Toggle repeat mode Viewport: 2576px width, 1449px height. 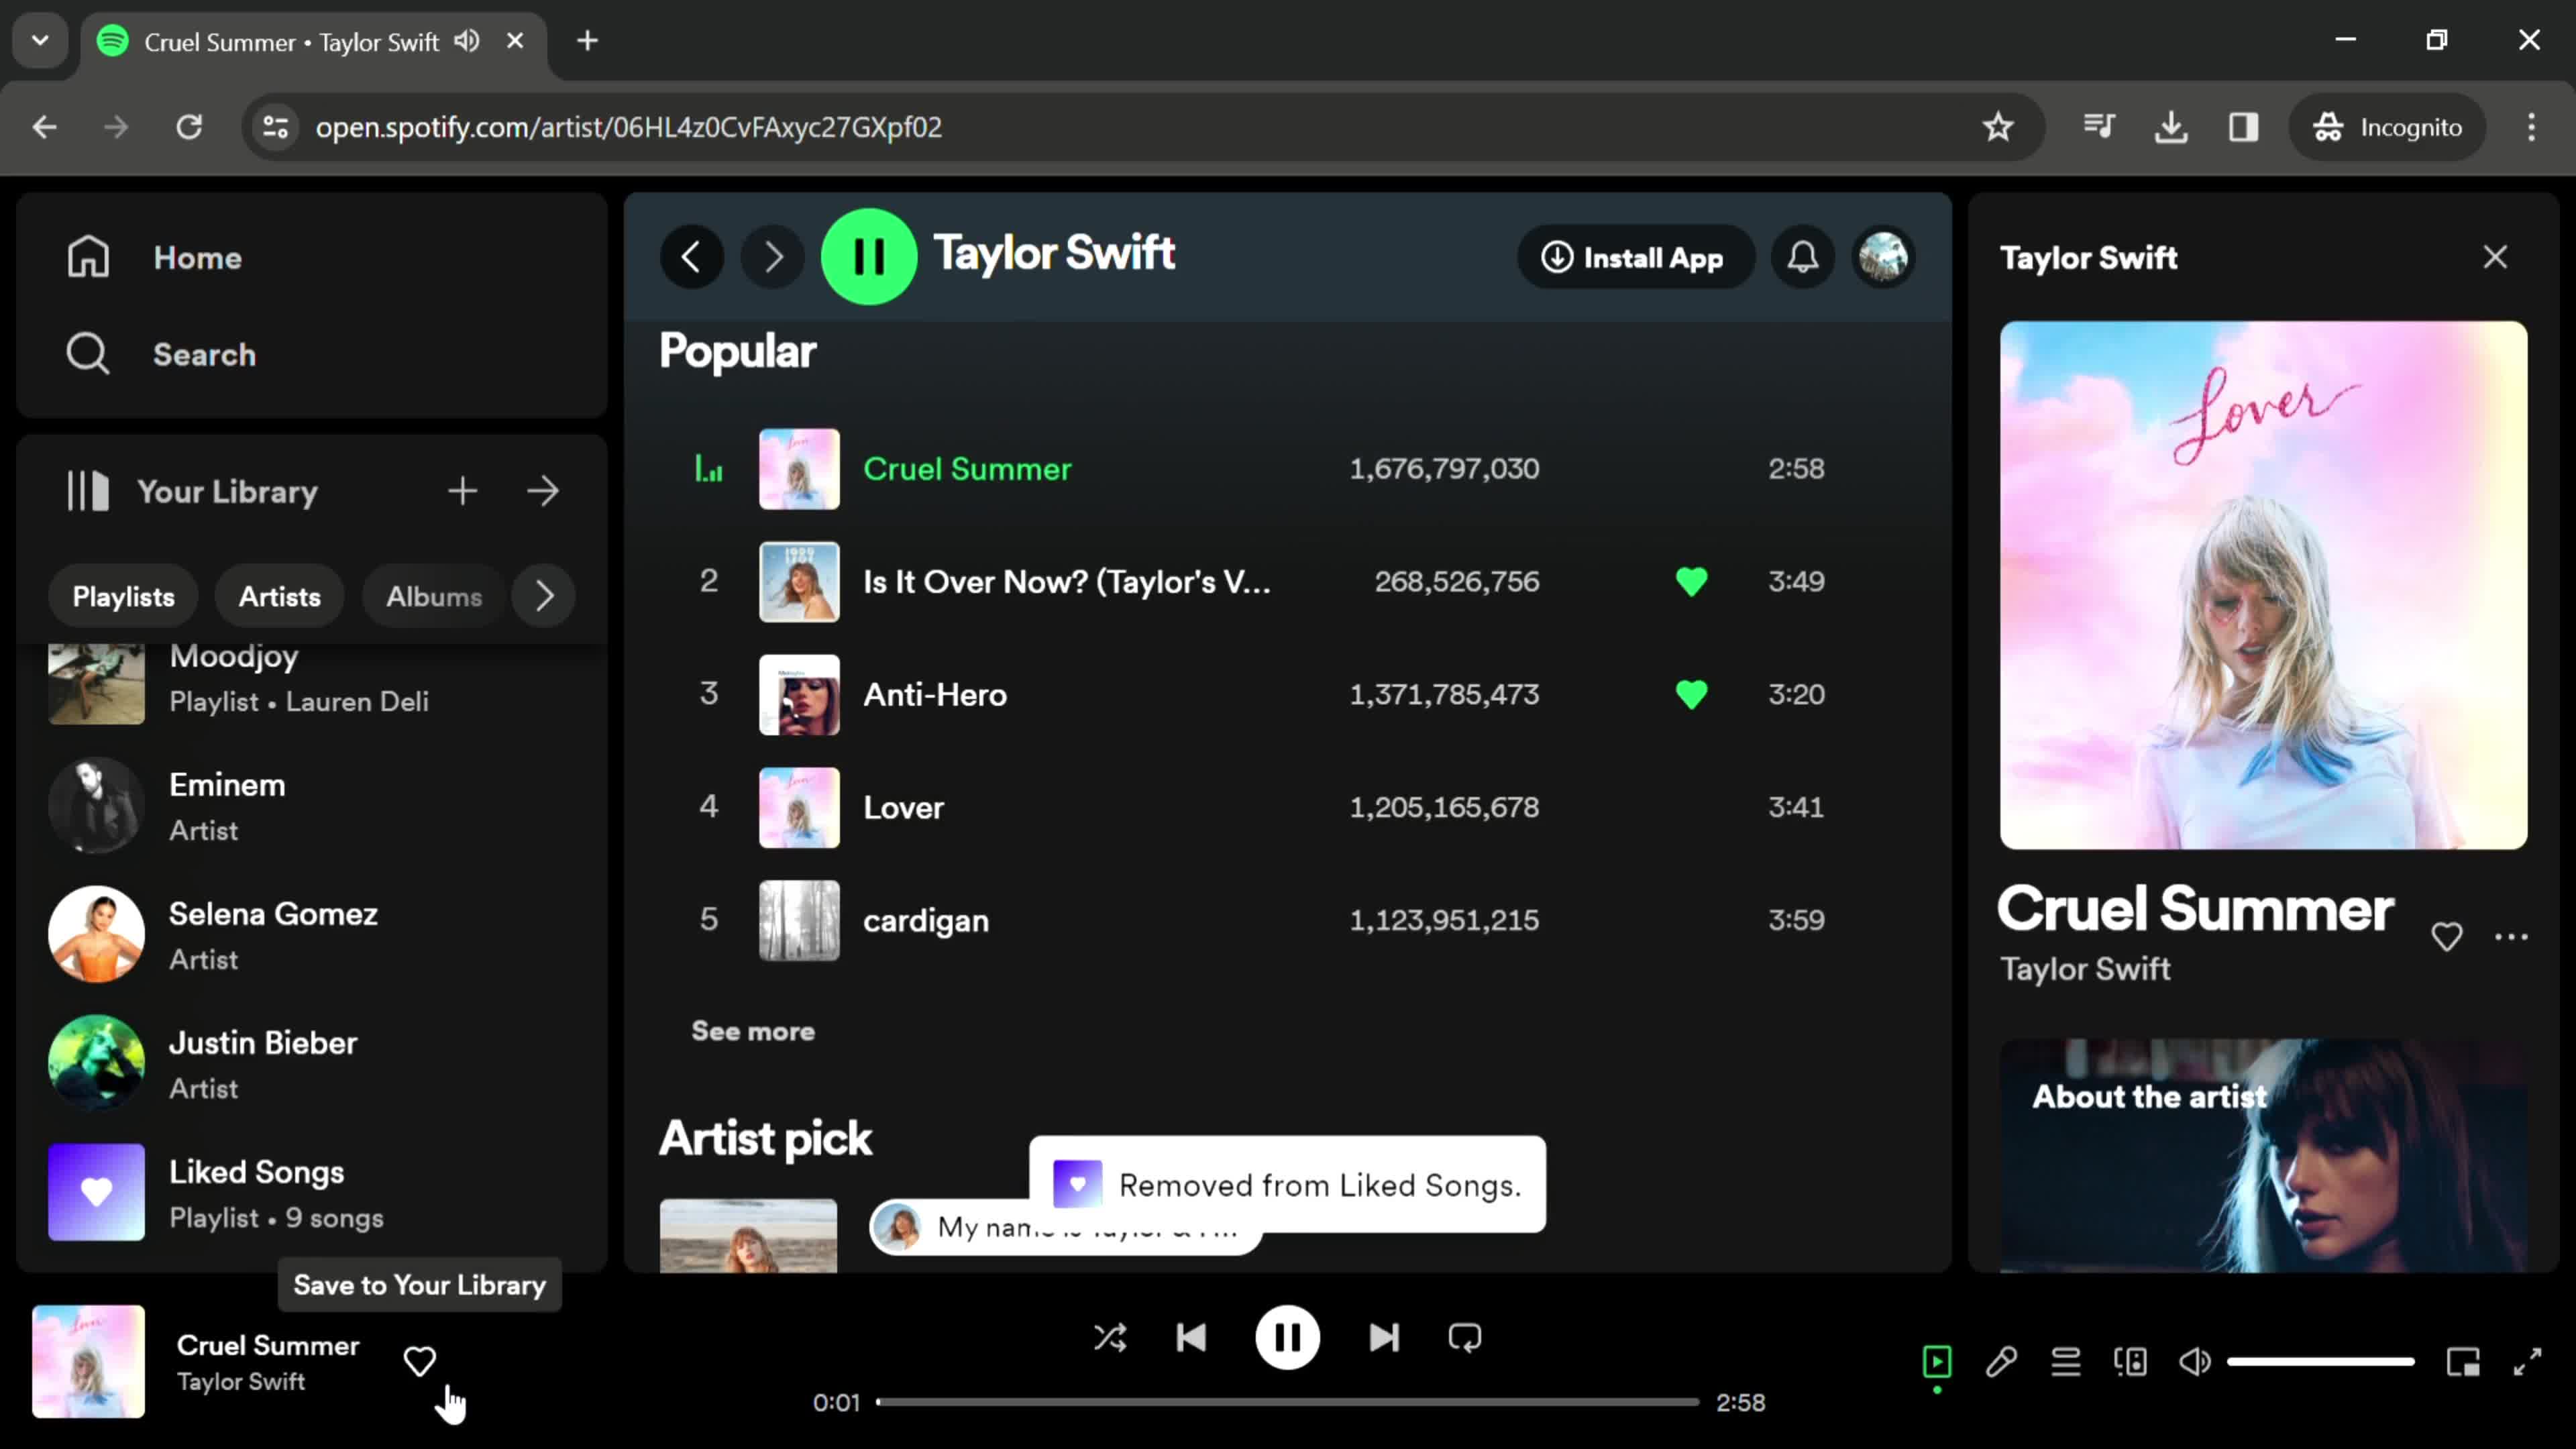(x=1465, y=1338)
